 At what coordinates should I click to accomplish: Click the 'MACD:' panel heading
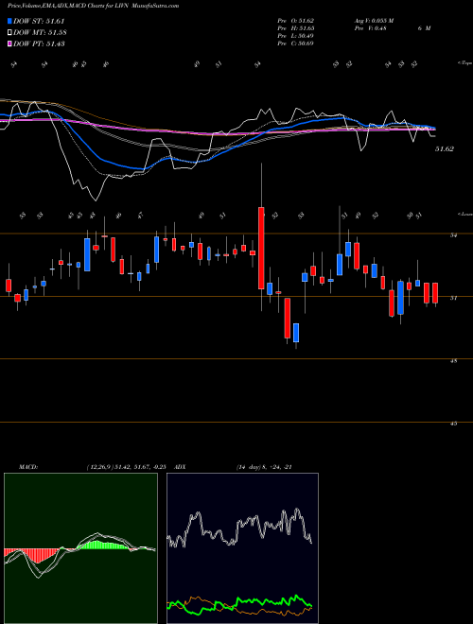click(x=28, y=467)
